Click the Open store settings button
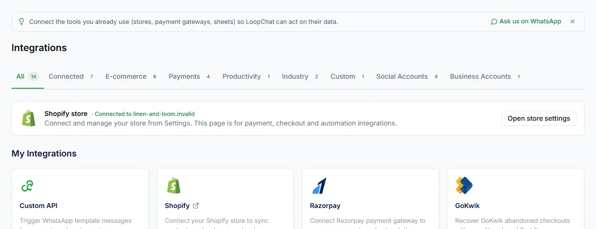Screen dimensions: 596x229 pyautogui.click(x=539, y=118)
